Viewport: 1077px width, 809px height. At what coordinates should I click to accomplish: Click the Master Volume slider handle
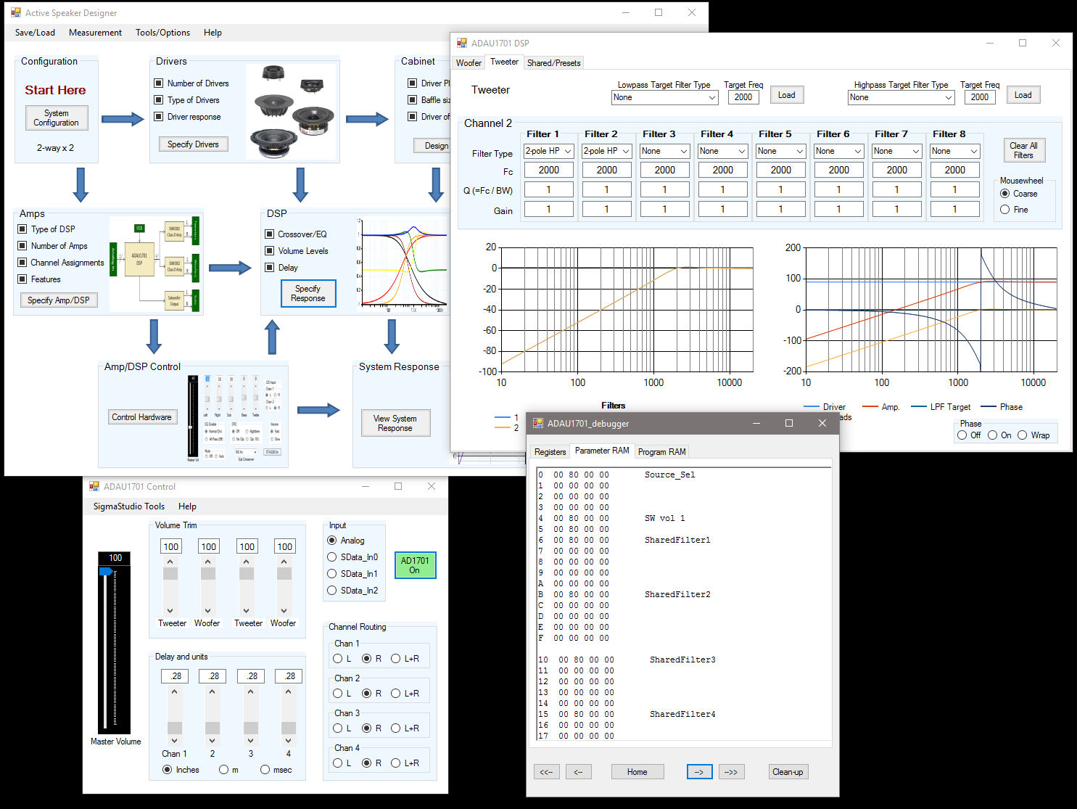point(107,572)
